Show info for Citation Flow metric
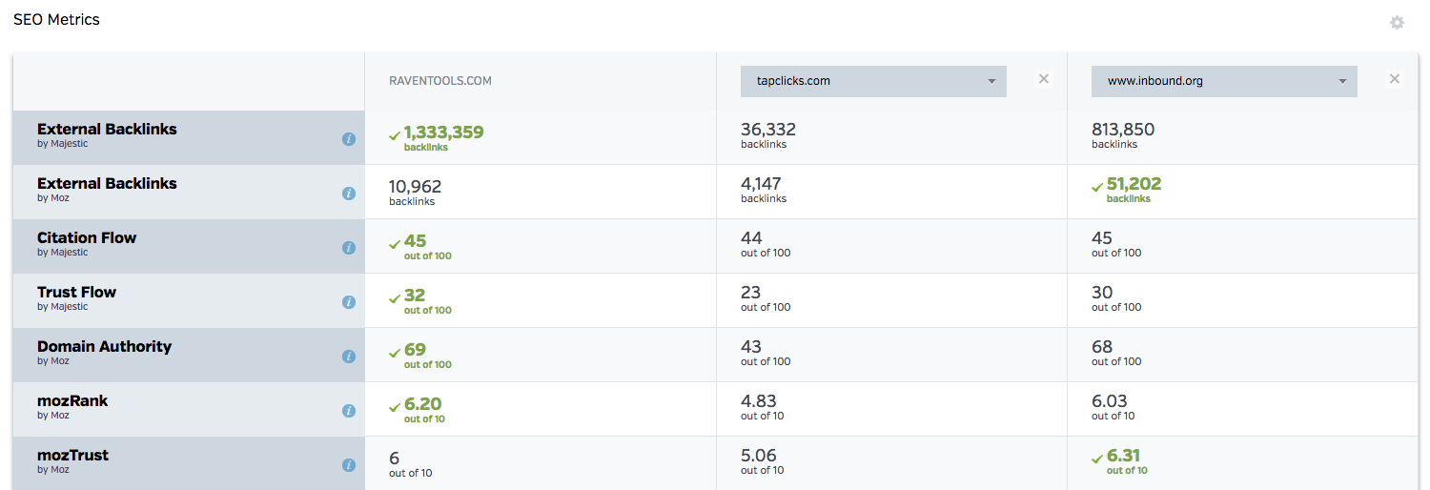The width and height of the screenshot is (1430, 490). [349, 248]
